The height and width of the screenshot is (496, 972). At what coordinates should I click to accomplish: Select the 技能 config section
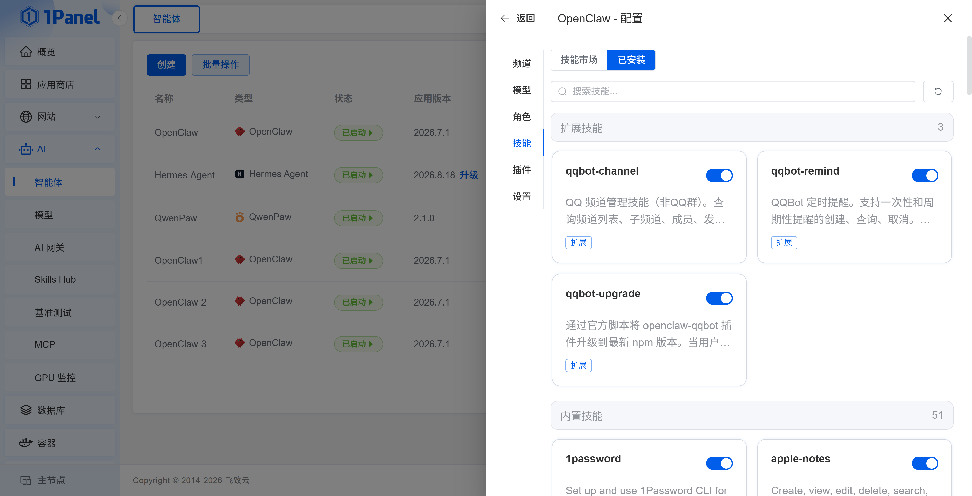coord(521,143)
